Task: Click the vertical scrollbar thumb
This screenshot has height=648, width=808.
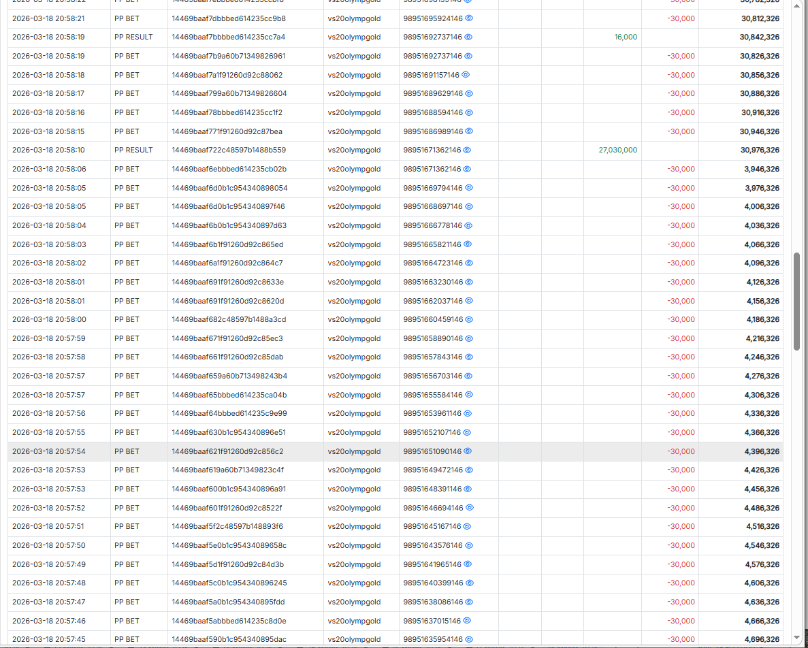Action: [x=796, y=302]
